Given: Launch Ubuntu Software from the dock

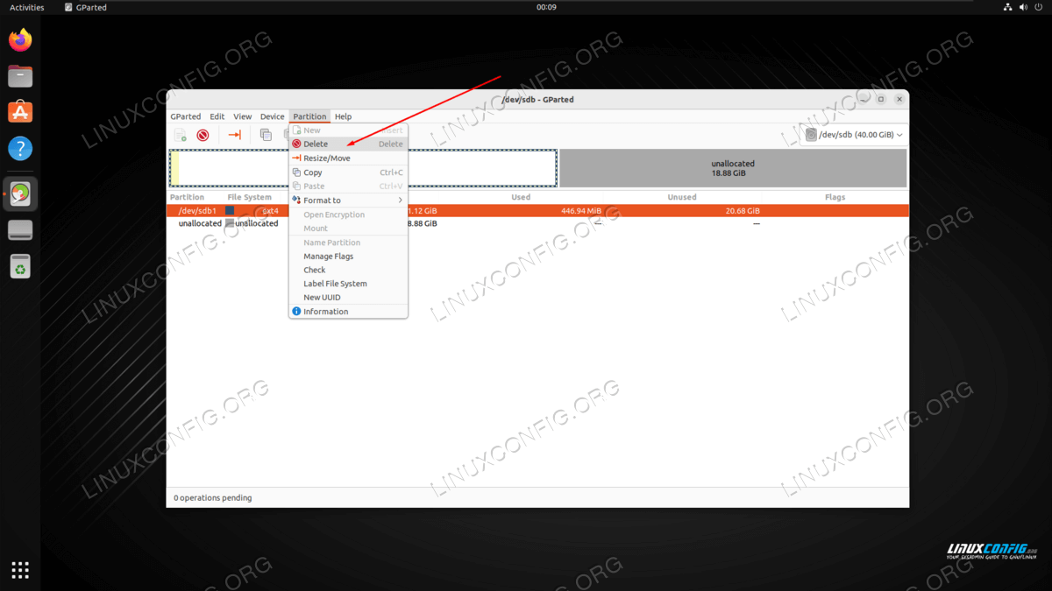Looking at the screenshot, I should point(20,112).
